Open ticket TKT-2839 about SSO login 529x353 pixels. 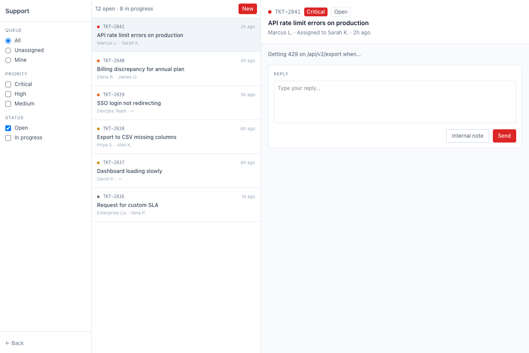[176, 103]
